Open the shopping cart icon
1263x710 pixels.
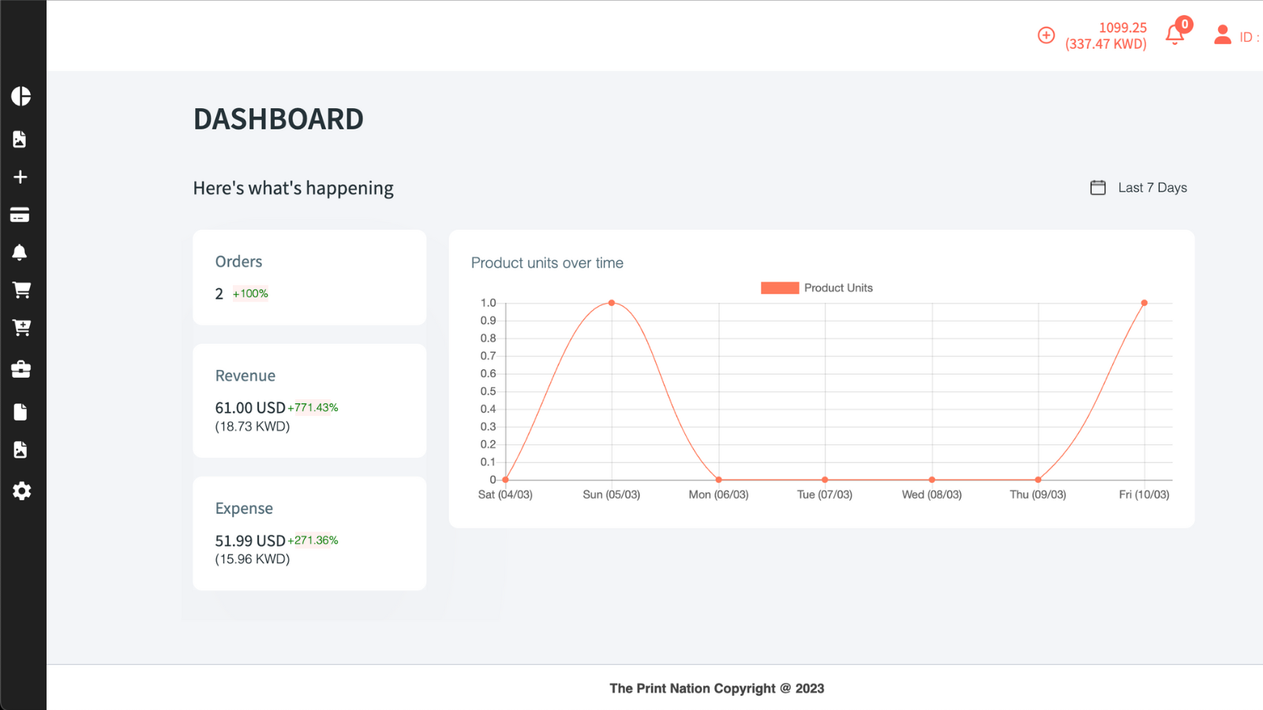(21, 290)
